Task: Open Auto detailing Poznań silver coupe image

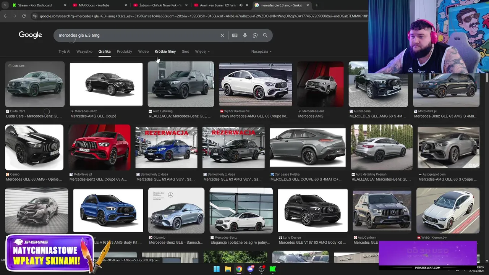Action: click(382, 147)
